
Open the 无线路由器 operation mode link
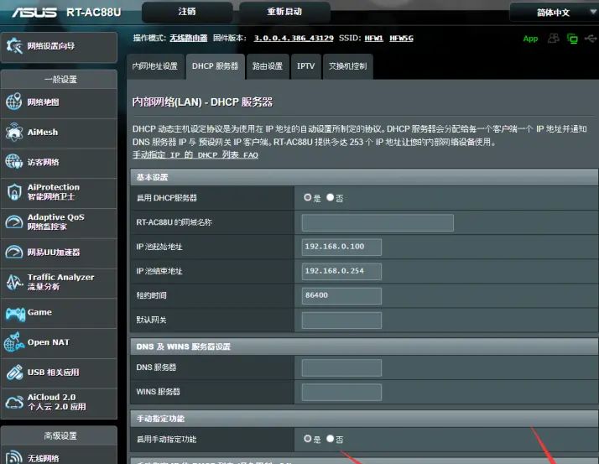pos(188,39)
